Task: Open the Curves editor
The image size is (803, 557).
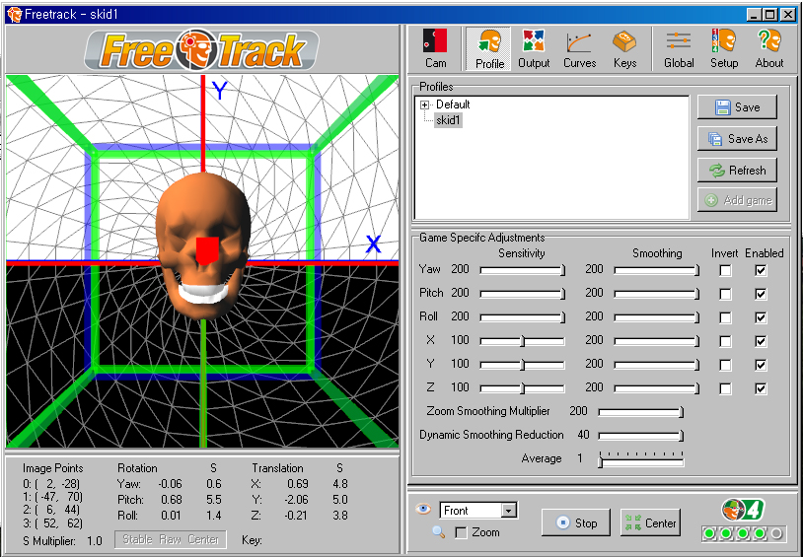Action: [x=579, y=48]
